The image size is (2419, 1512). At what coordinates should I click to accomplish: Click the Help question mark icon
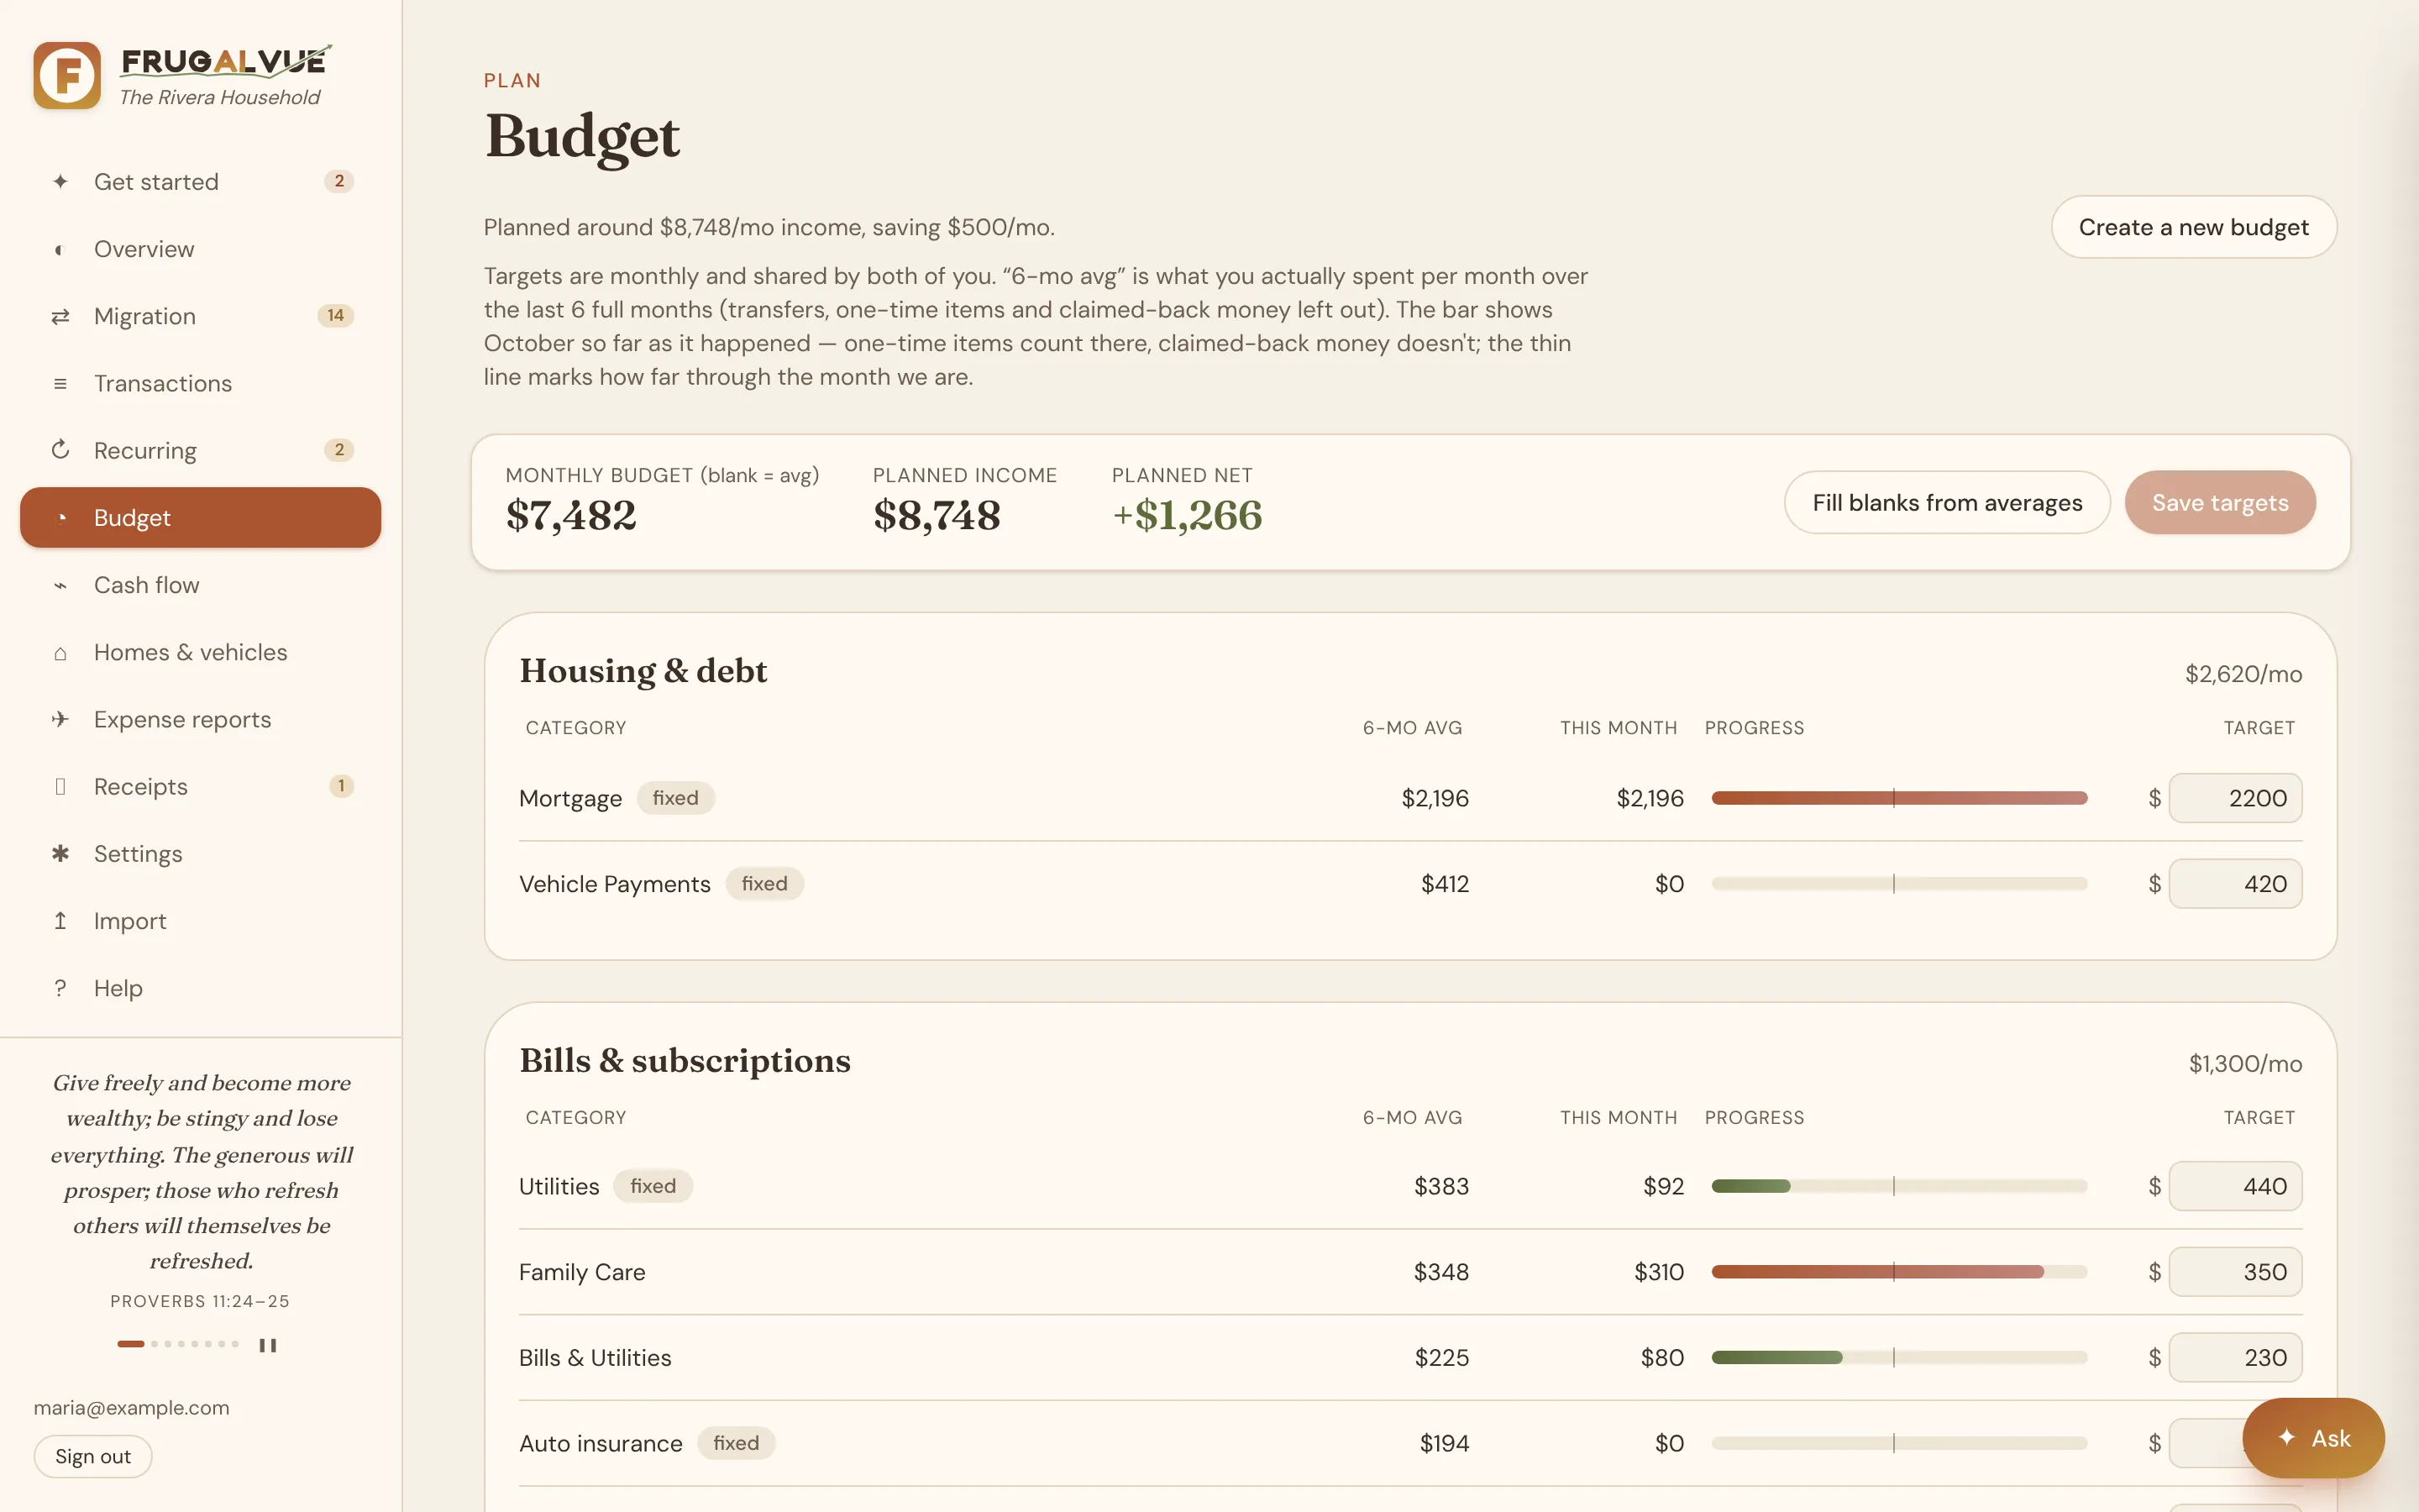(x=60, y=988)
